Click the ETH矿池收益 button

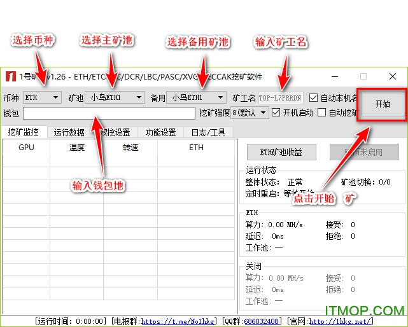[x=281, y=152]
